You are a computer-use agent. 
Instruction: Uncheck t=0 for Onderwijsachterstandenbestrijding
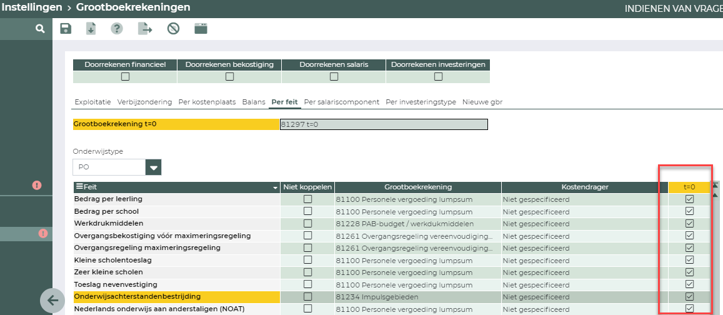pos(689,296)
